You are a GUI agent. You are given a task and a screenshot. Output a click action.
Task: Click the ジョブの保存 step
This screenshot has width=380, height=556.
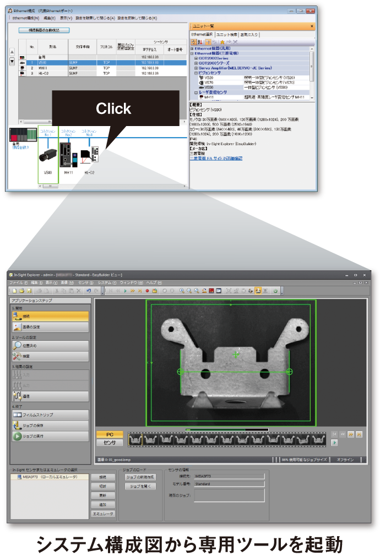click(x=50, y=425)
